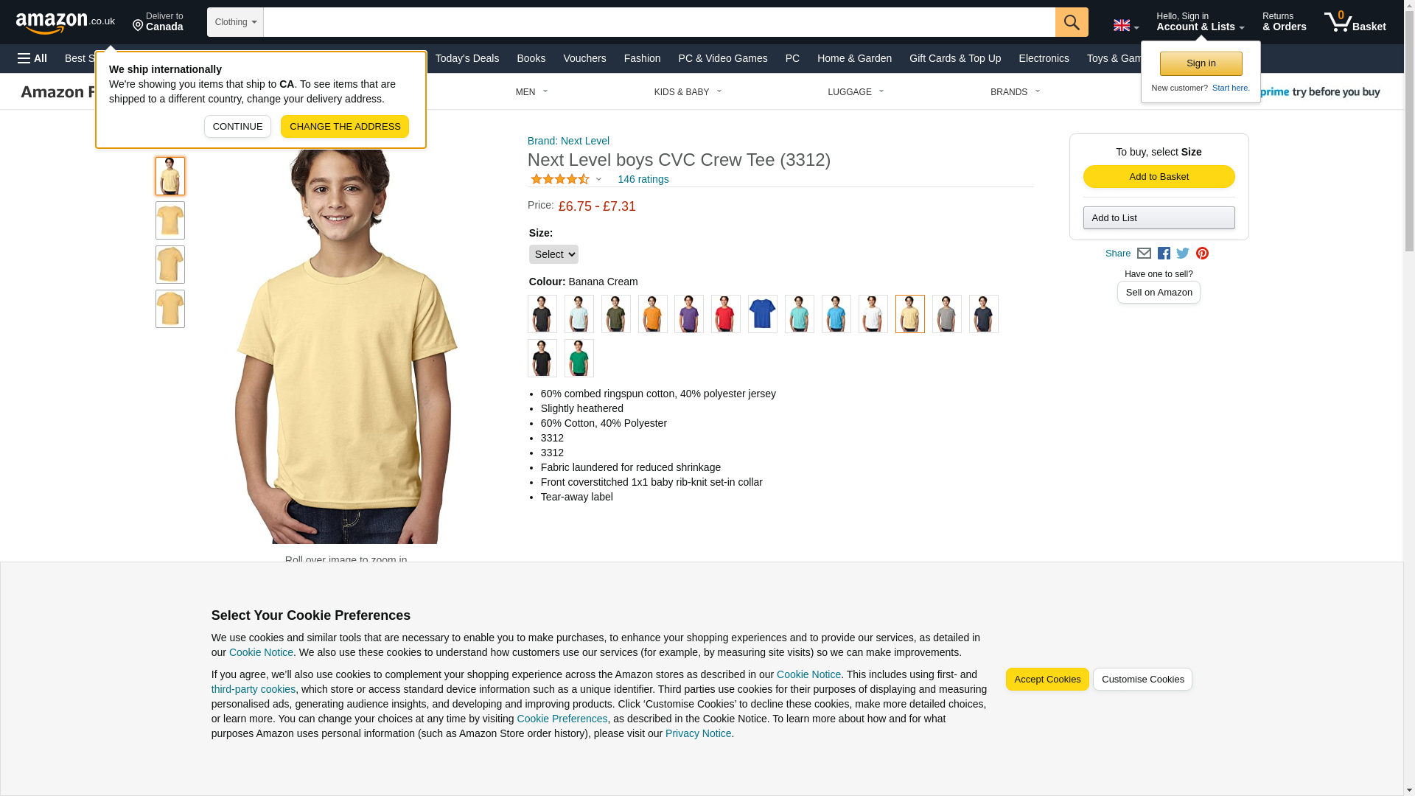Open the 146 ratings link
This screenshot has width=1415, height=796.
point(643,179)
